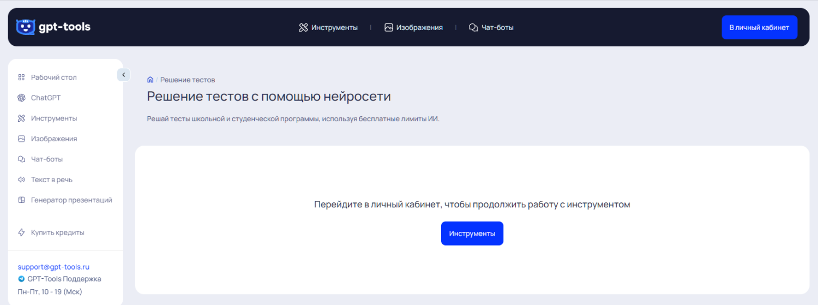
Task: Open Изображения in the top navigation
Action: click(419, 27)
